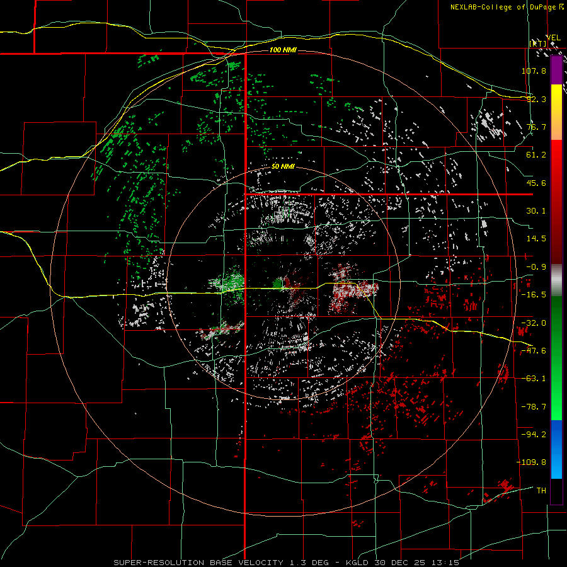Screen dimensions: 567x567
Task: Click the 61.2 scale value
Action: (x=536, y=155)
